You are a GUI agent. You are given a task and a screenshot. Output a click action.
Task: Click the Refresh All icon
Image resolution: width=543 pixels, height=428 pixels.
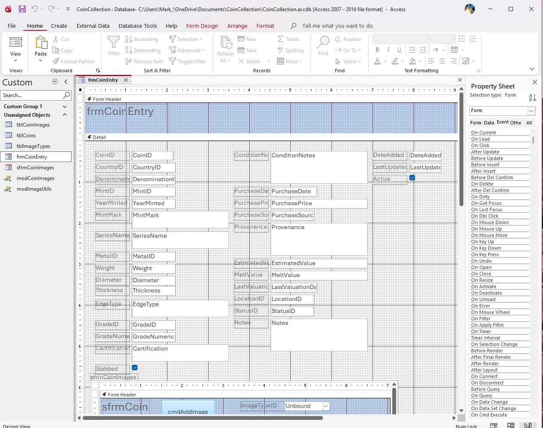(x=226, y=43)
